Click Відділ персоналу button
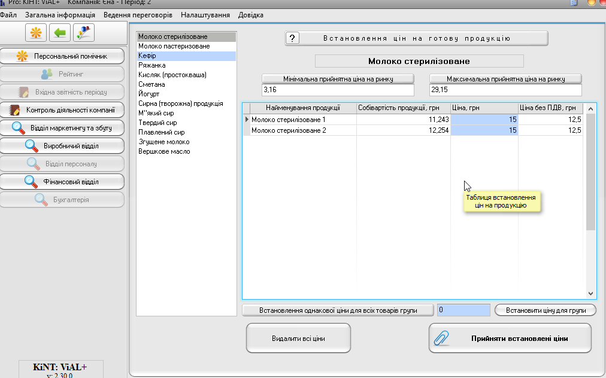The height and width of the screenshot is (378, 606). click(62, 164)
